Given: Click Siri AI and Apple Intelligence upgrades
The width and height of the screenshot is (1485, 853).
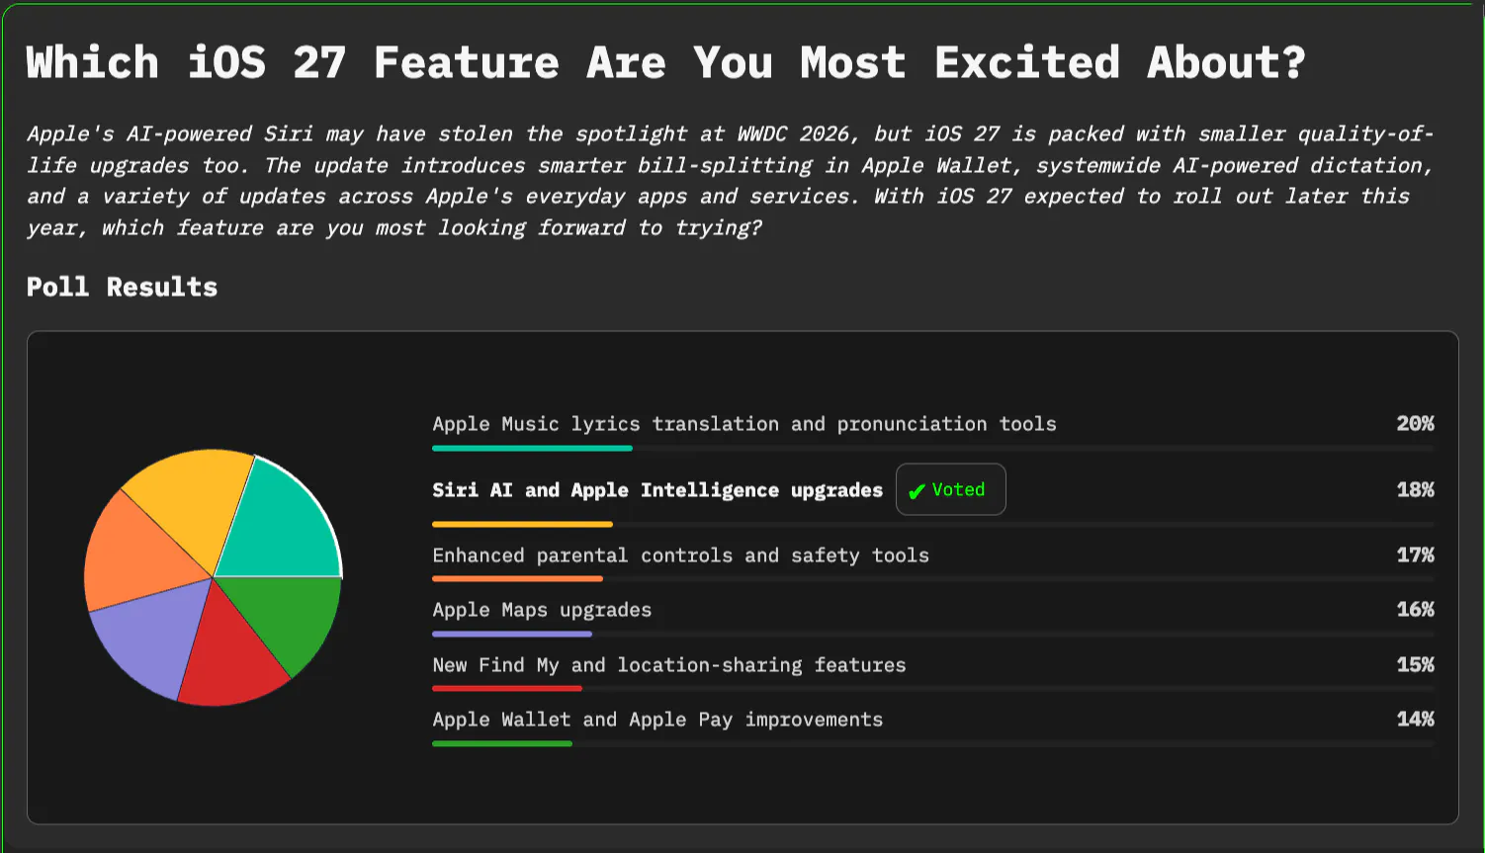Looking at the screenshot, I should click(x=657, y=490).
